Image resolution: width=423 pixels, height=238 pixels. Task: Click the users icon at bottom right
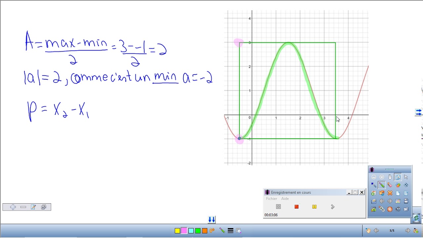pos(416,231)
